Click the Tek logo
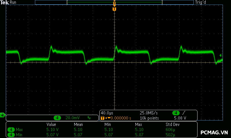This screenshot has width=231, height=138. [x=4, y=2]
